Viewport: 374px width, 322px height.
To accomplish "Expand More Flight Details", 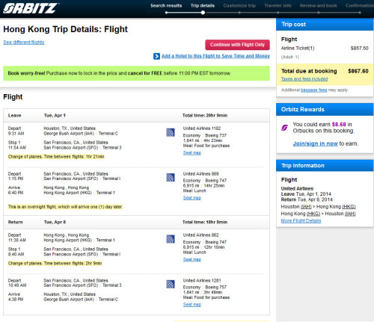I will (301, 220).
